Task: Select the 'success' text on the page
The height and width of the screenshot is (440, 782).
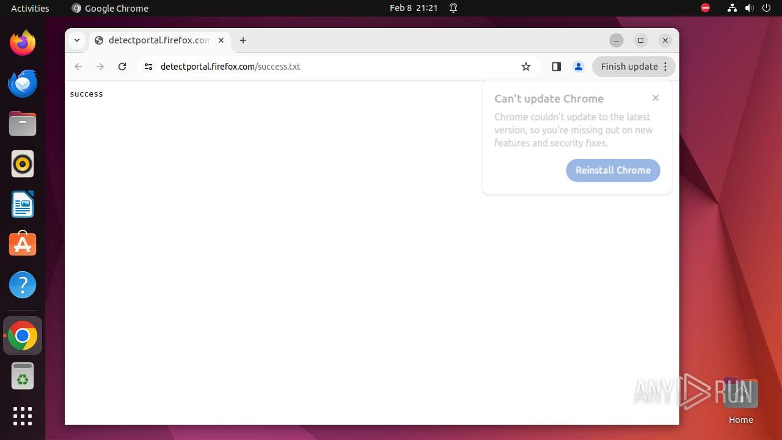Action: pos(86,94)
